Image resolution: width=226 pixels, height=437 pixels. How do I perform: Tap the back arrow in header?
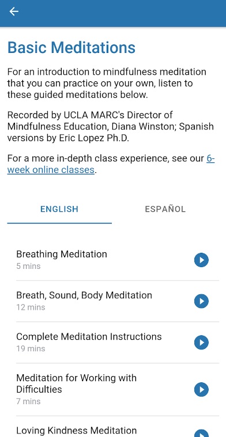14,12
